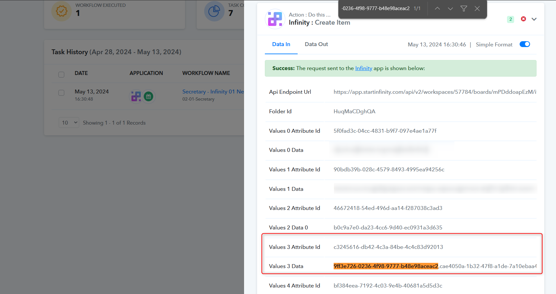
Task: Click the May 13, 2024 16:30:46 timestamp
Action: point(437,45)
